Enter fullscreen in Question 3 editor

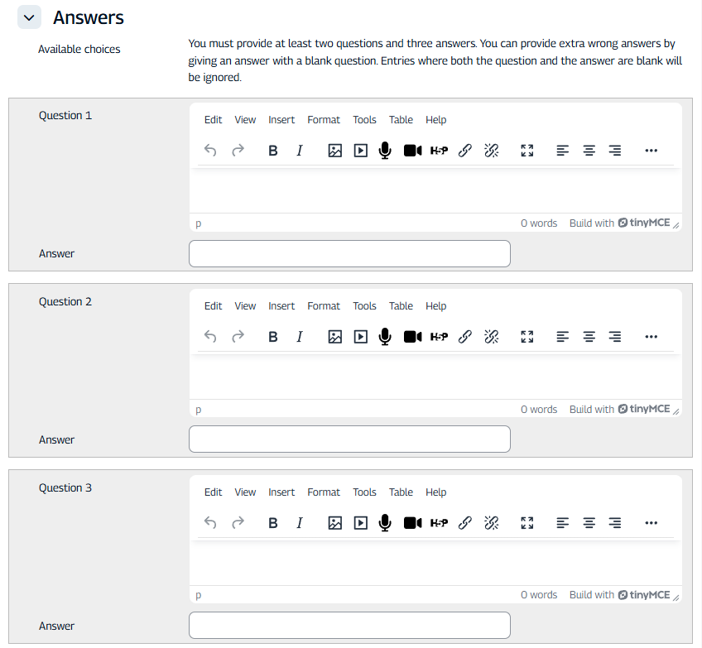click(526, 523)
